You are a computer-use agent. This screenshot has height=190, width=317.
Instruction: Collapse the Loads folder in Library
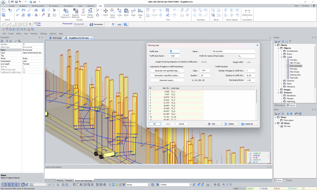pos(282,57)
